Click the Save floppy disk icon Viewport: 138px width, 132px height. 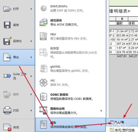7,25
